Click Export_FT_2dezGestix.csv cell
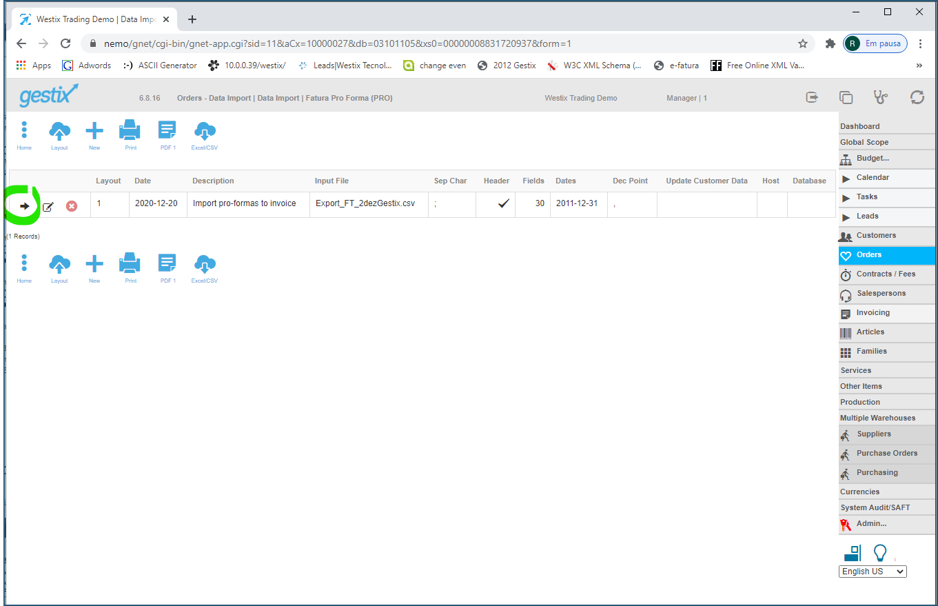Image resolution: width=938 pixels, height=606 pixels. tap(369, 204)
